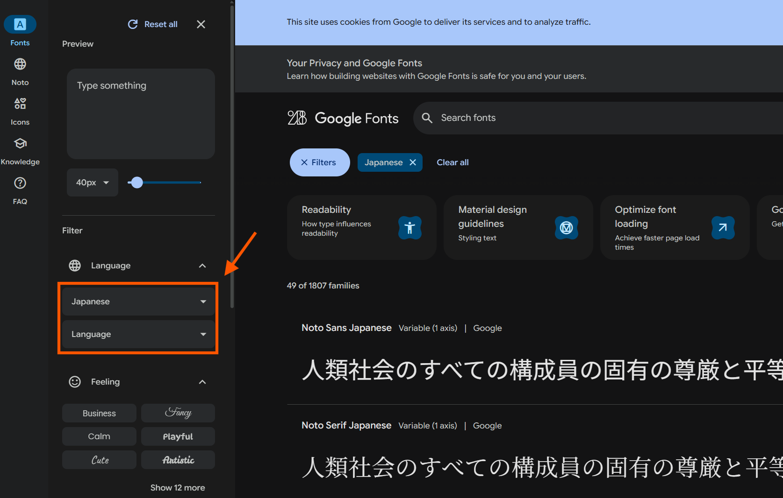Image resolution: width=783 pixels, height=498 pixels.
Task: Click the Filter section heading
Action: tap(72, 231)
